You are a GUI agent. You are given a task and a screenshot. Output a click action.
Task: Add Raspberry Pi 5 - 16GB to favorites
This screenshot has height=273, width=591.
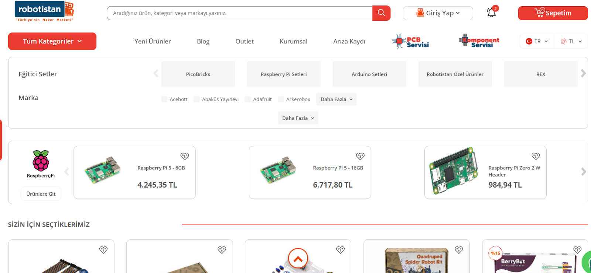tap(360, 156)
